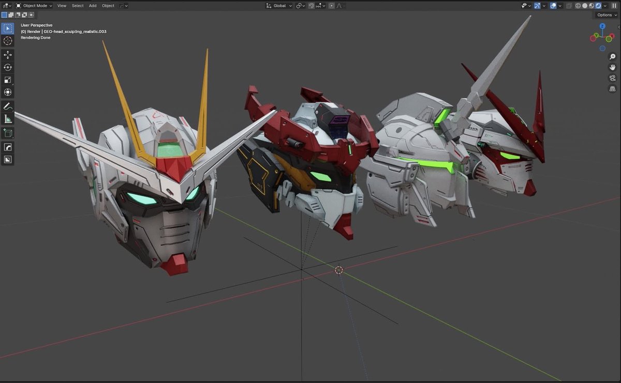Viewport: 621px width, 383px height.
Task: Set selection mode to Extend
Action: coord(11,15)
